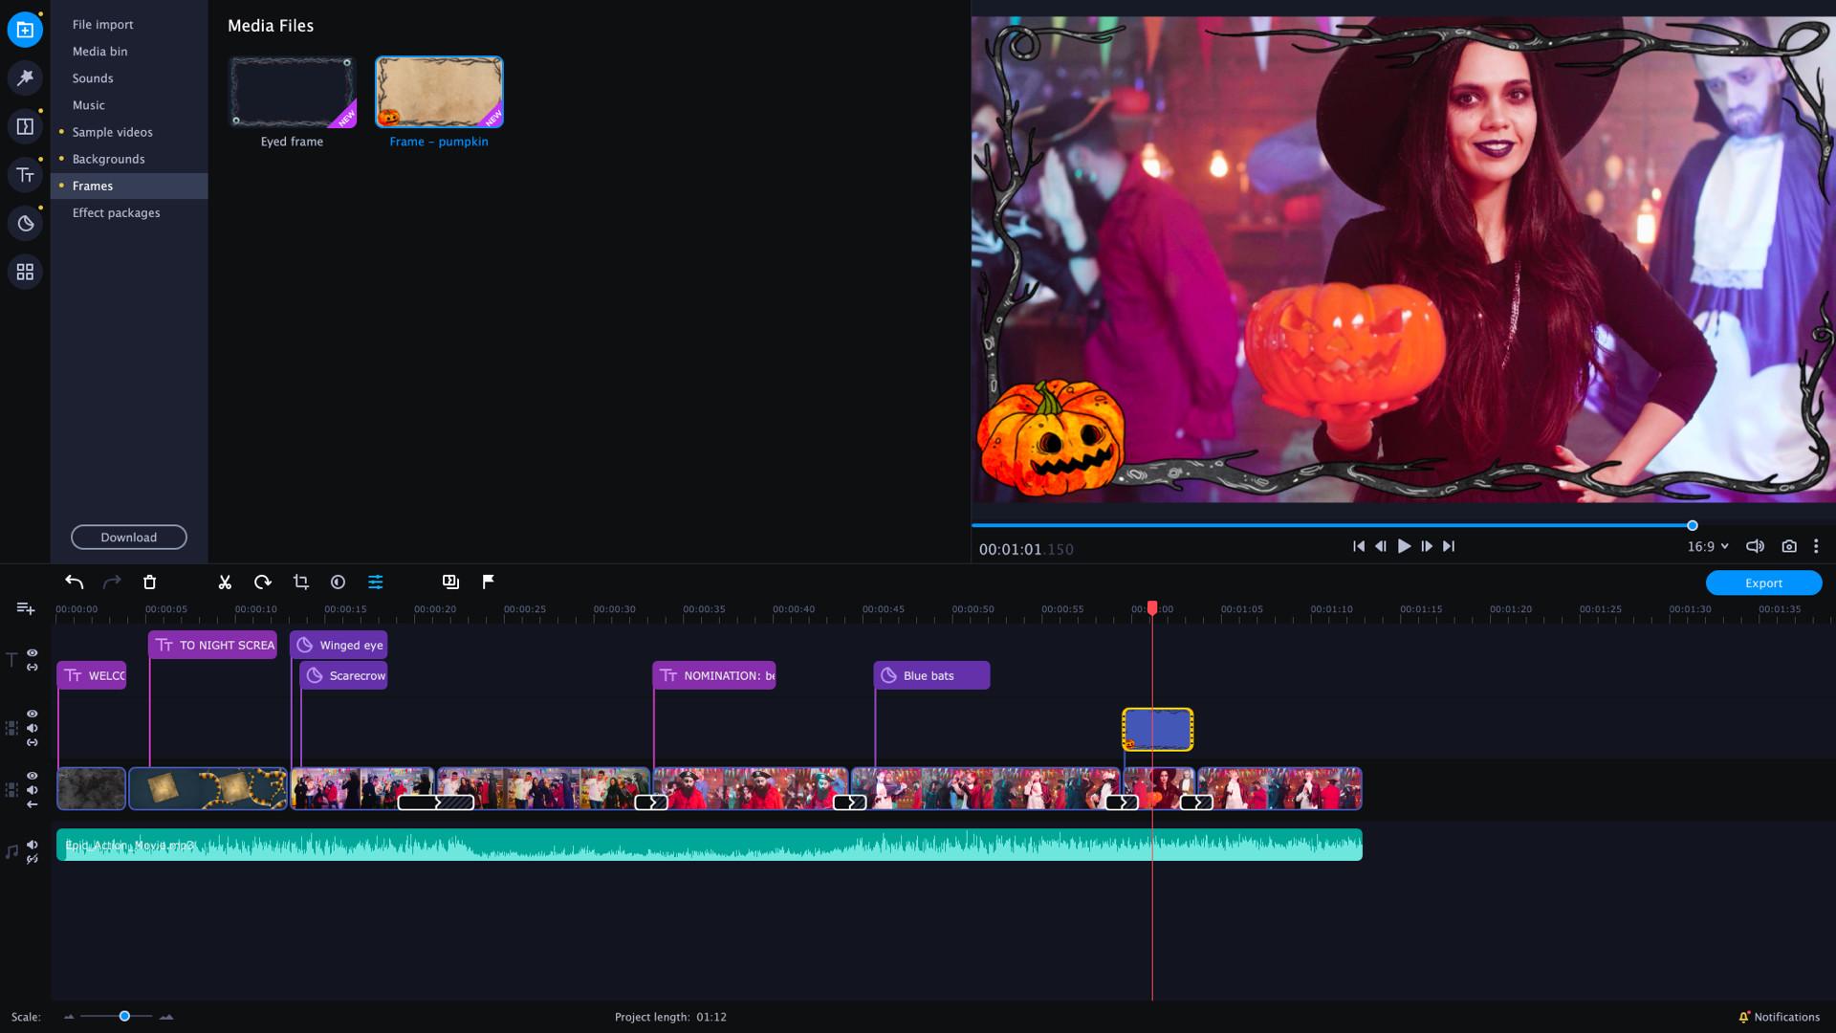Click the delete (trash) toolbar icon
The width and height of the screenshot is (1836, 1033).
click(149, 582)
